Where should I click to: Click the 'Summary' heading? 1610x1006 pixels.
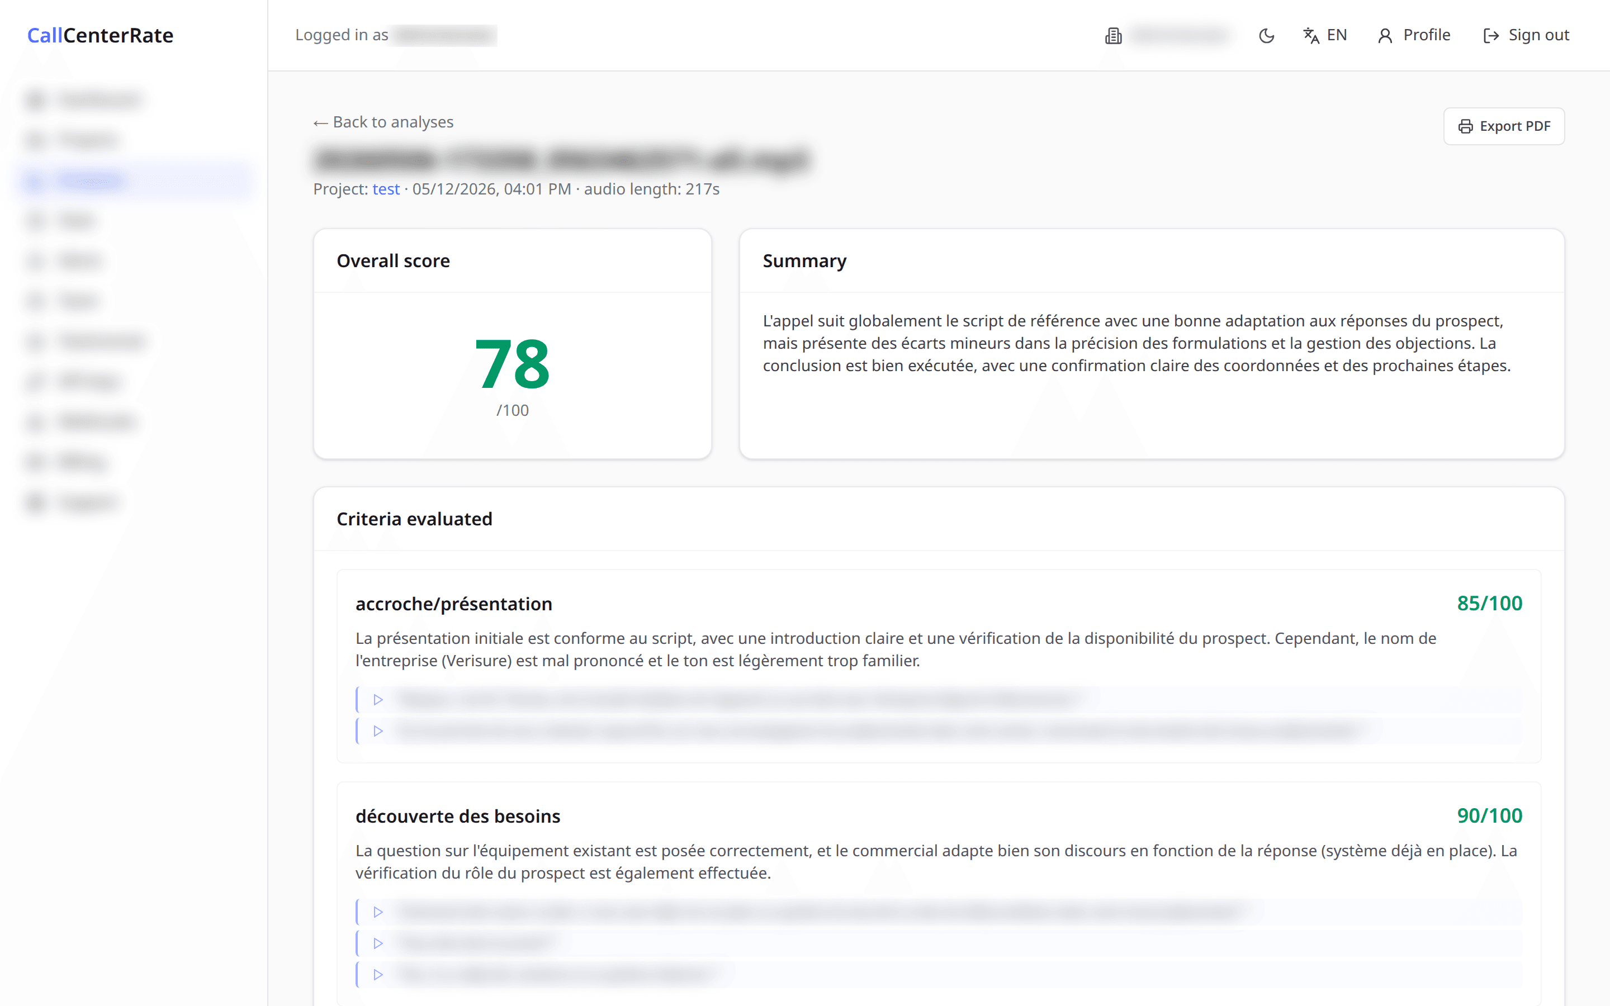pos(804,261)
